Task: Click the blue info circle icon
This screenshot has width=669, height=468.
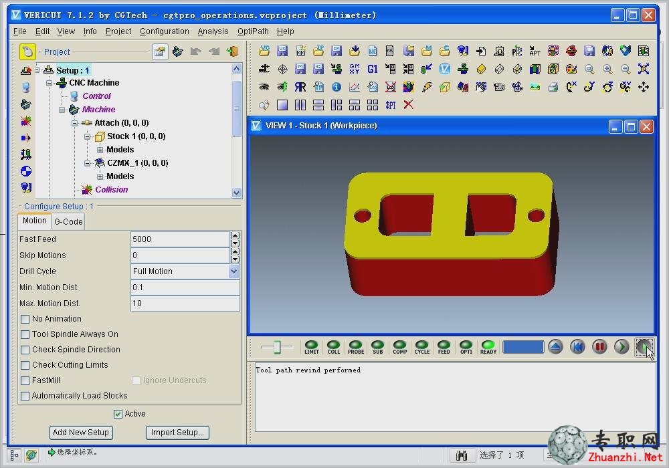Action: pyautogui.click(x=337, y=87)
